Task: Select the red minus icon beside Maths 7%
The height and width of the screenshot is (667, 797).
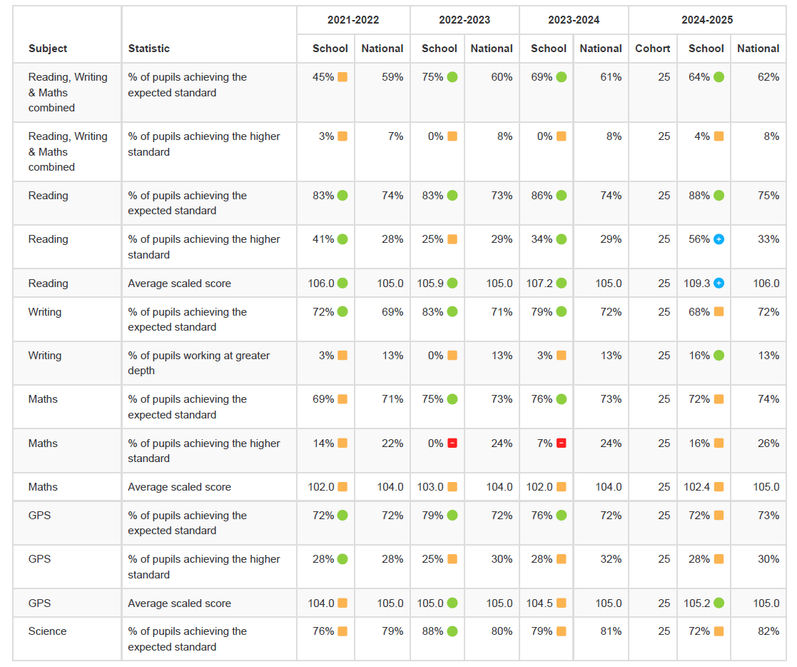Action: pyautogui.click(x=562, y=443)
